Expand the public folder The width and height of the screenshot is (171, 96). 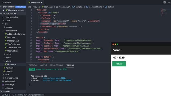tap(3, 21)
